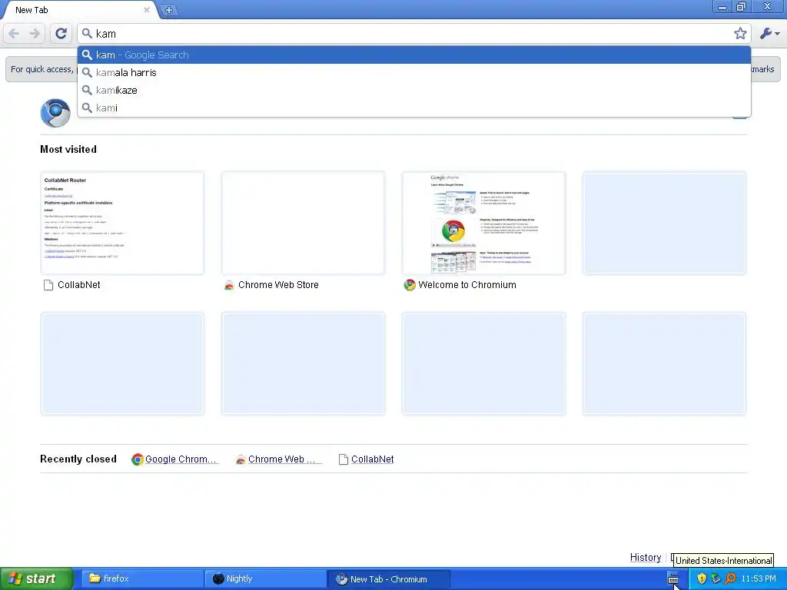Reopen recently closed CollabNet link
The image size is (787, 590).
(x=373, y=459)
